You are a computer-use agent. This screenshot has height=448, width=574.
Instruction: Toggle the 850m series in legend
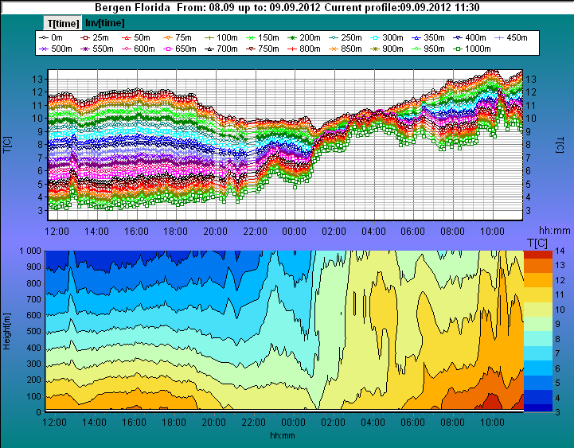click(336, 49)
